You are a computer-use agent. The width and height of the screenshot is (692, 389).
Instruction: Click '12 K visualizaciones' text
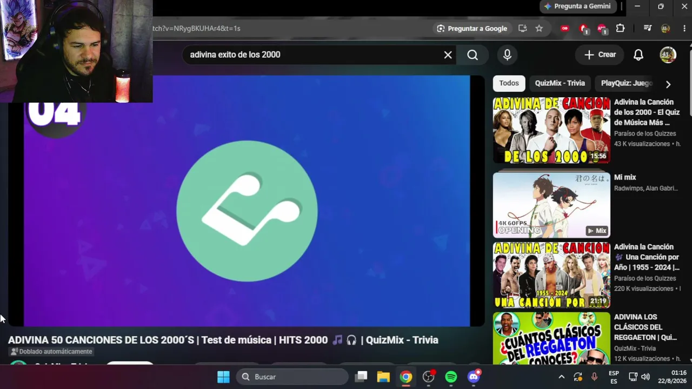(x=642, y=359)
